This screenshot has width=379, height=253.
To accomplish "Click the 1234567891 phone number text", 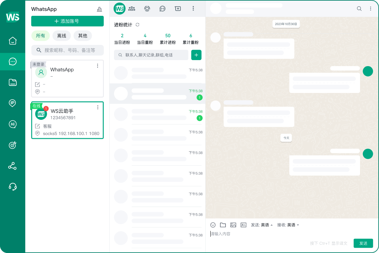I will click(63, 118).
